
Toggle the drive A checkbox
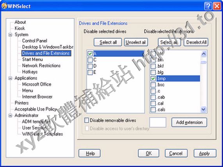(90, 53)
